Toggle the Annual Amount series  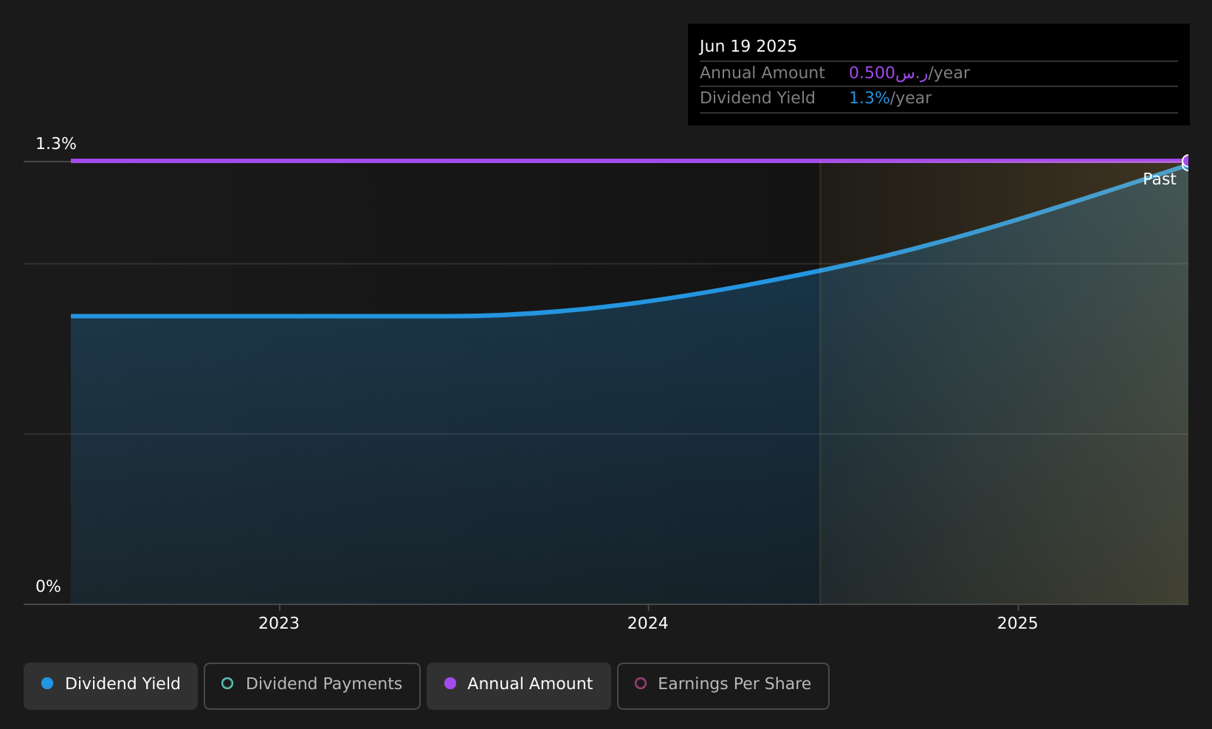coord(519,686)
